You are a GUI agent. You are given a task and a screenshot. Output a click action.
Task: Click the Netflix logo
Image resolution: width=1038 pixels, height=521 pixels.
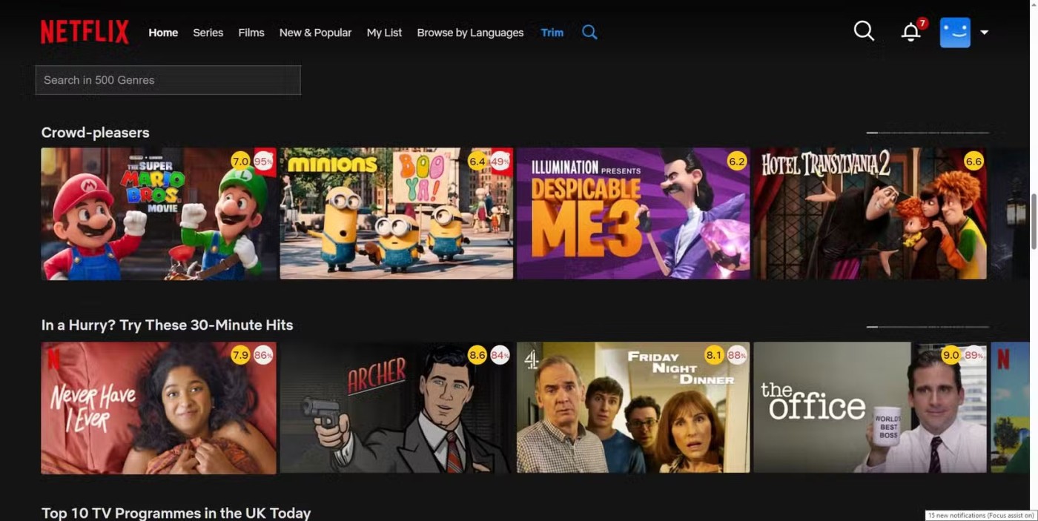pyautogui.click(x=85, y=32)
